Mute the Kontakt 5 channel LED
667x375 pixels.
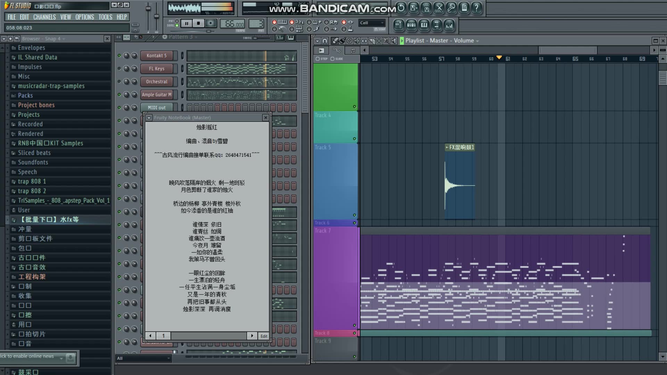119,56
